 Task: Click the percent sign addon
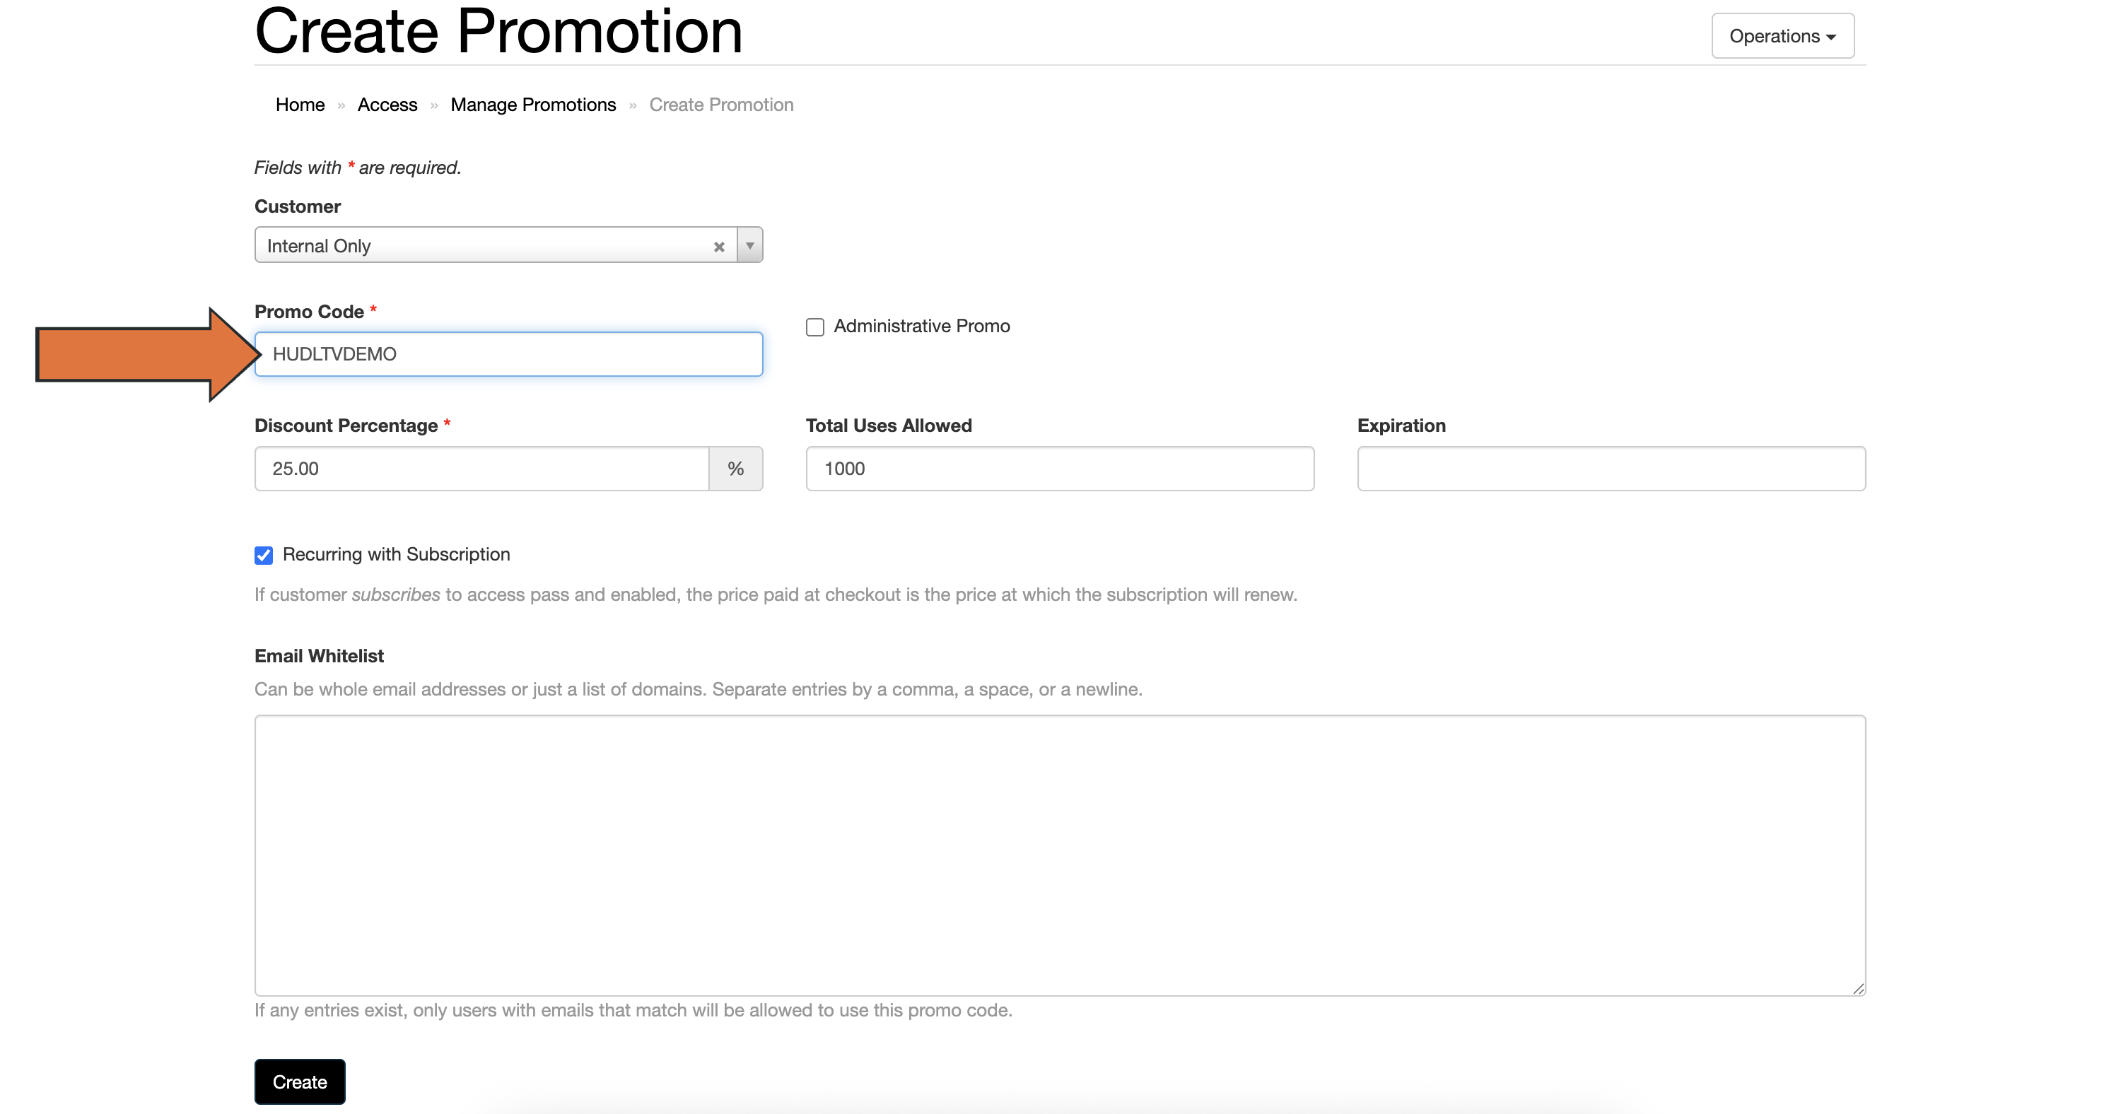pos(736,469)
